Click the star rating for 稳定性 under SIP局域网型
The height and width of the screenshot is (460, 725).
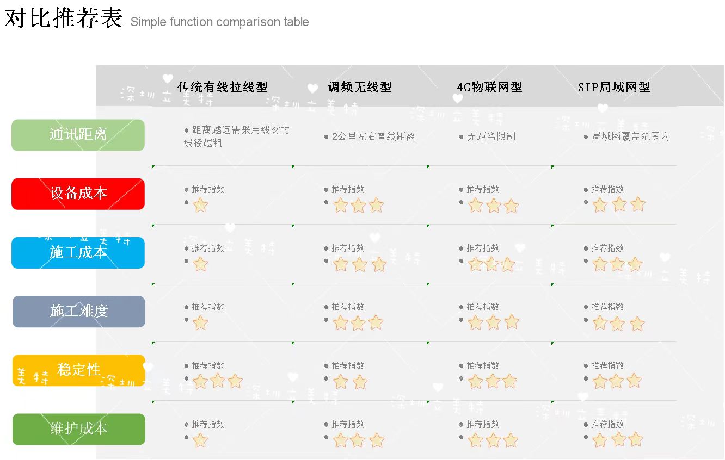(x=617, y=381)
